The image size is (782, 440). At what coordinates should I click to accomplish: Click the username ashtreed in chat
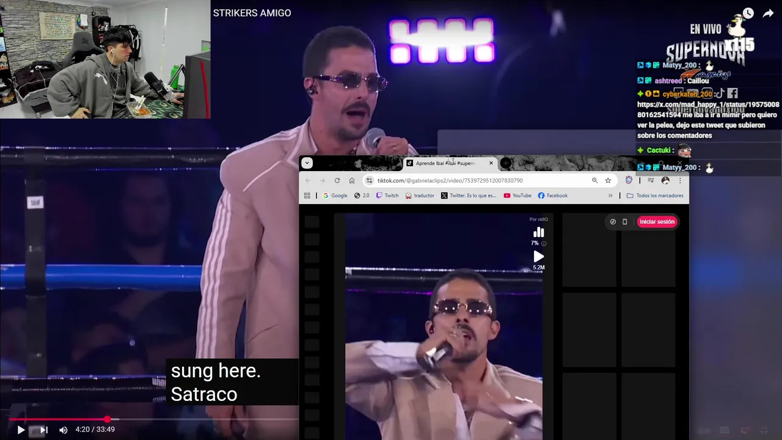(x=668, y=81)
